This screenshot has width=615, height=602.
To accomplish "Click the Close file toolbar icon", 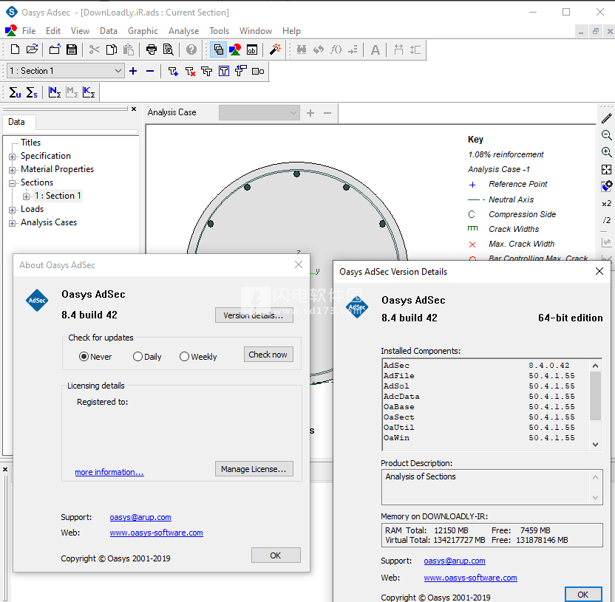I will pyautogui.click(x=55, y=49).
